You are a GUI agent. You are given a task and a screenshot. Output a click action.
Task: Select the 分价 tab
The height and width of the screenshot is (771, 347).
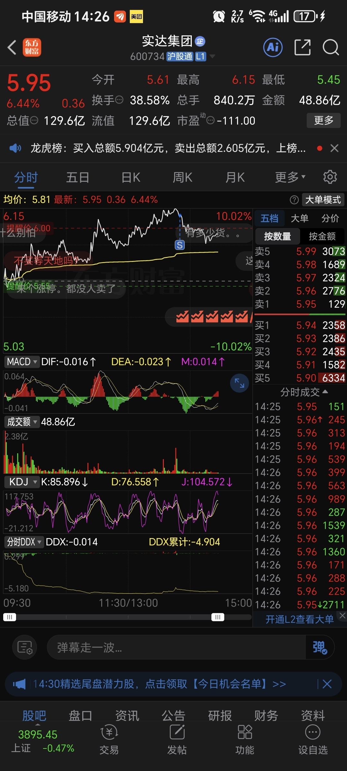click(x=330, y=218)
